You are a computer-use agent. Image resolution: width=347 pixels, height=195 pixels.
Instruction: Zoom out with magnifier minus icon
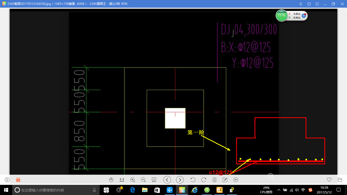pyautogui.click(x=143, y=180)
